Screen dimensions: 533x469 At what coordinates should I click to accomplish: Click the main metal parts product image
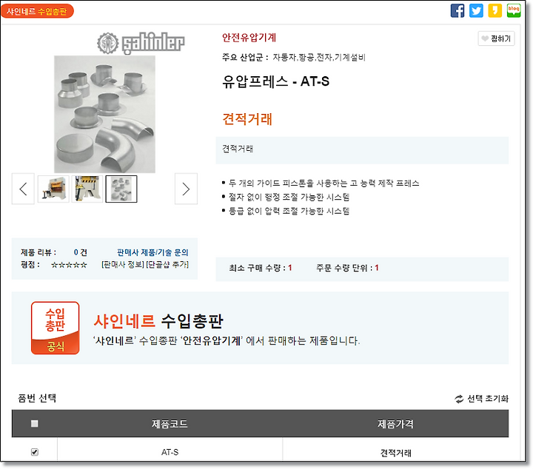coord(104,115)
